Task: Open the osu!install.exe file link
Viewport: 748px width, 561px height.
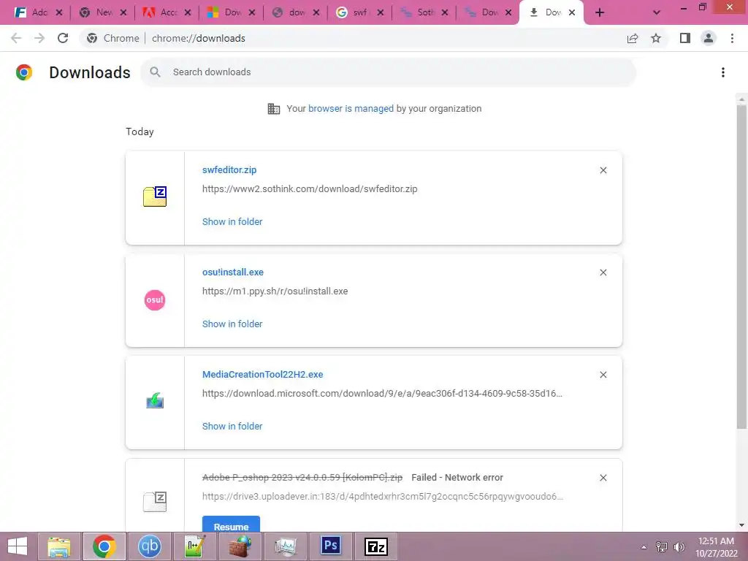Action: (x=233, y=272)
